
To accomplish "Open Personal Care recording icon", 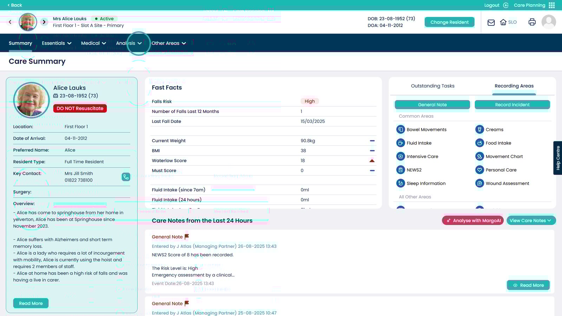I will click(479, 170).
